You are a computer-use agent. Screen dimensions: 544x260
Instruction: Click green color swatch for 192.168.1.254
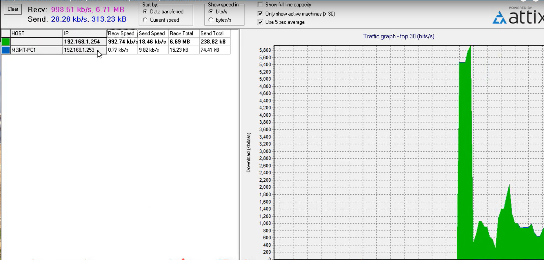tap(6, 42)
